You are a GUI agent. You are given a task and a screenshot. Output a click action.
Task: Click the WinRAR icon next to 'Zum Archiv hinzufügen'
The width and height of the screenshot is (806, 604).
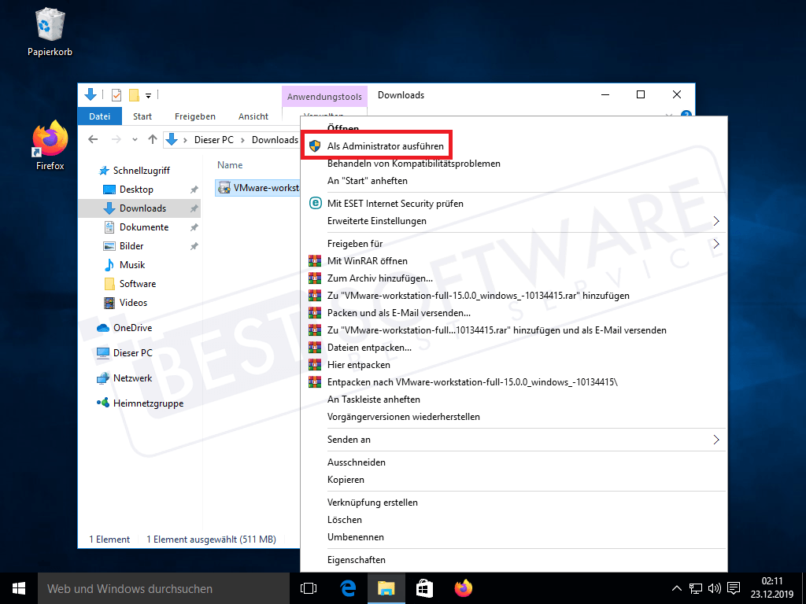click(315, 278)
